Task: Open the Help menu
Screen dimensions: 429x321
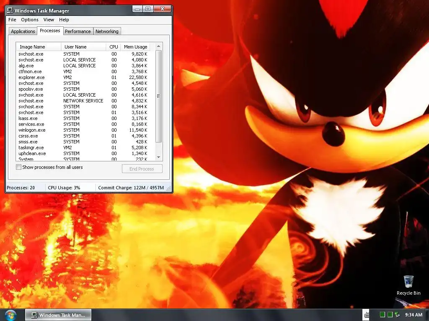Action: pos(64,20)
